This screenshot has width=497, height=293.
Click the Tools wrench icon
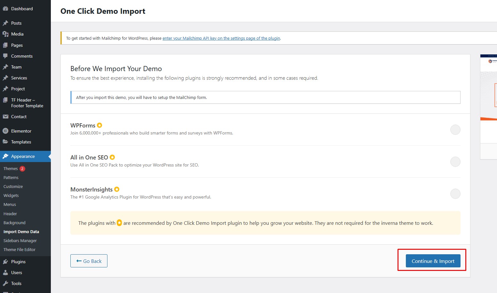(5, 283)
